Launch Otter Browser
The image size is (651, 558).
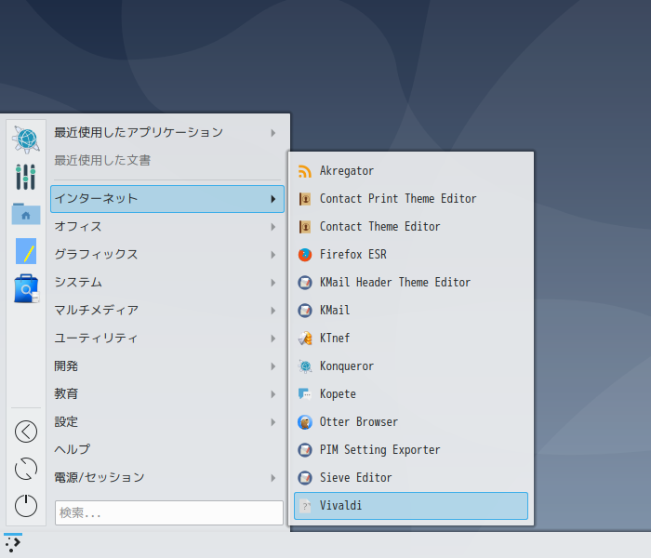[x=411, y=422]
